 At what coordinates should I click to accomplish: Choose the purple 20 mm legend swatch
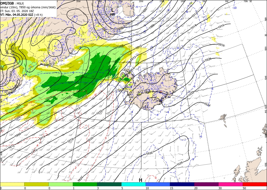click(206, 184)
